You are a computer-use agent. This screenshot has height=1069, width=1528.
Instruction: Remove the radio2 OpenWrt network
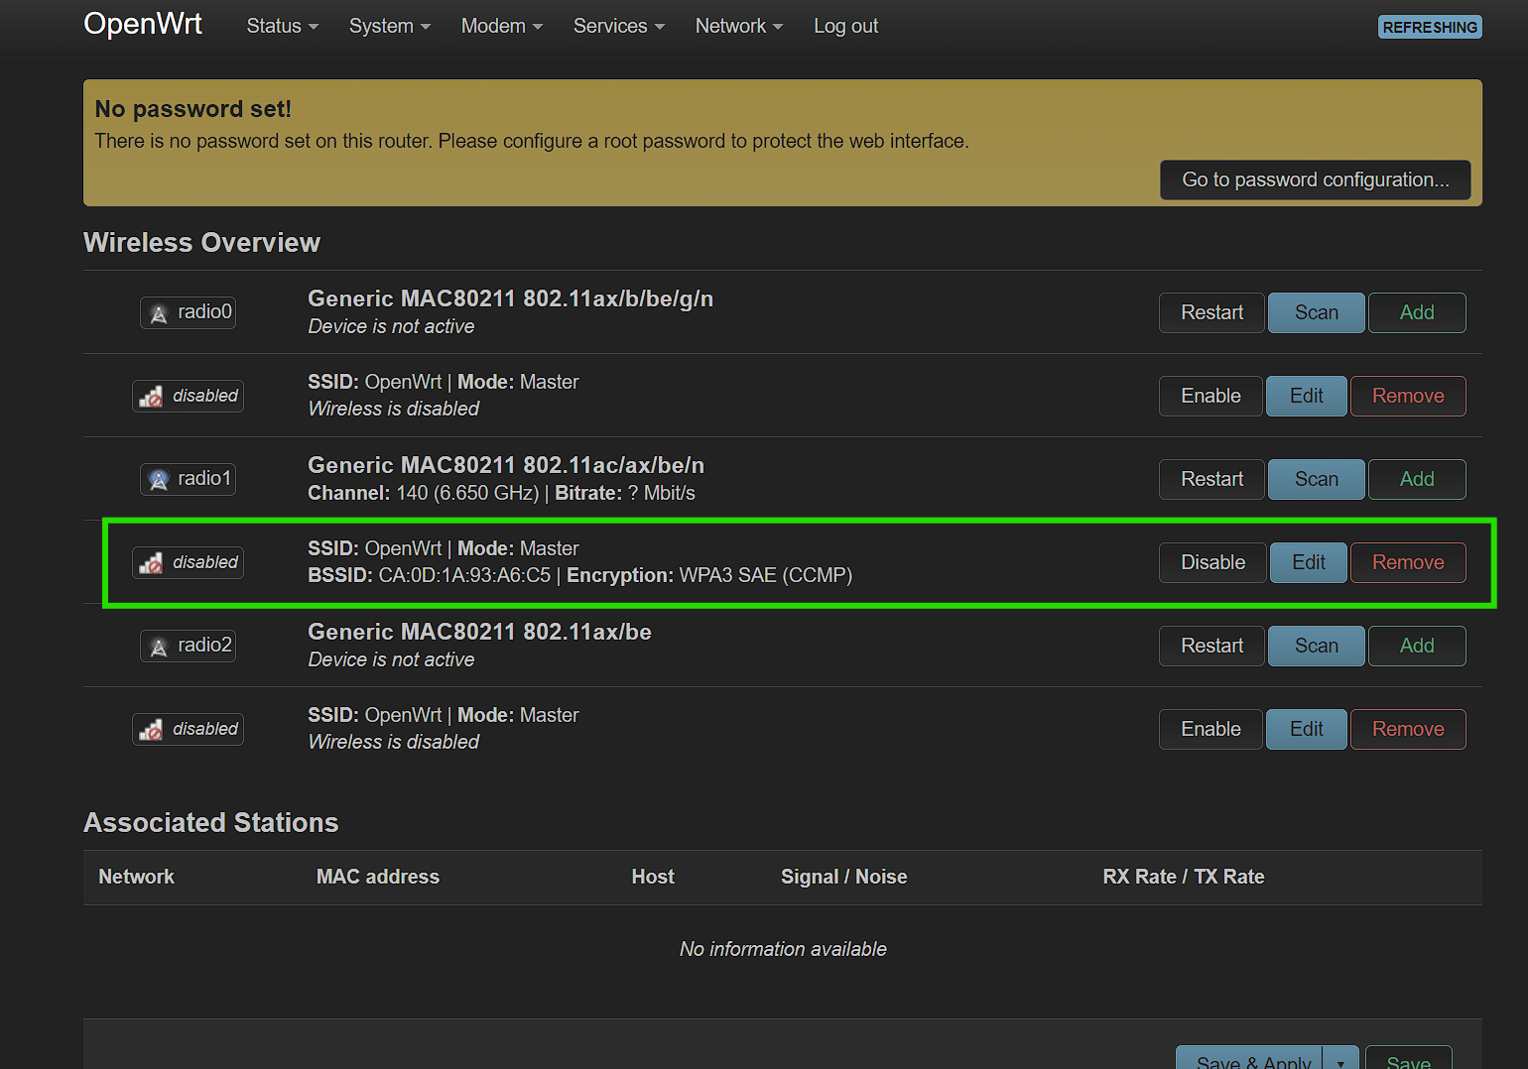tap(1408, 729)
